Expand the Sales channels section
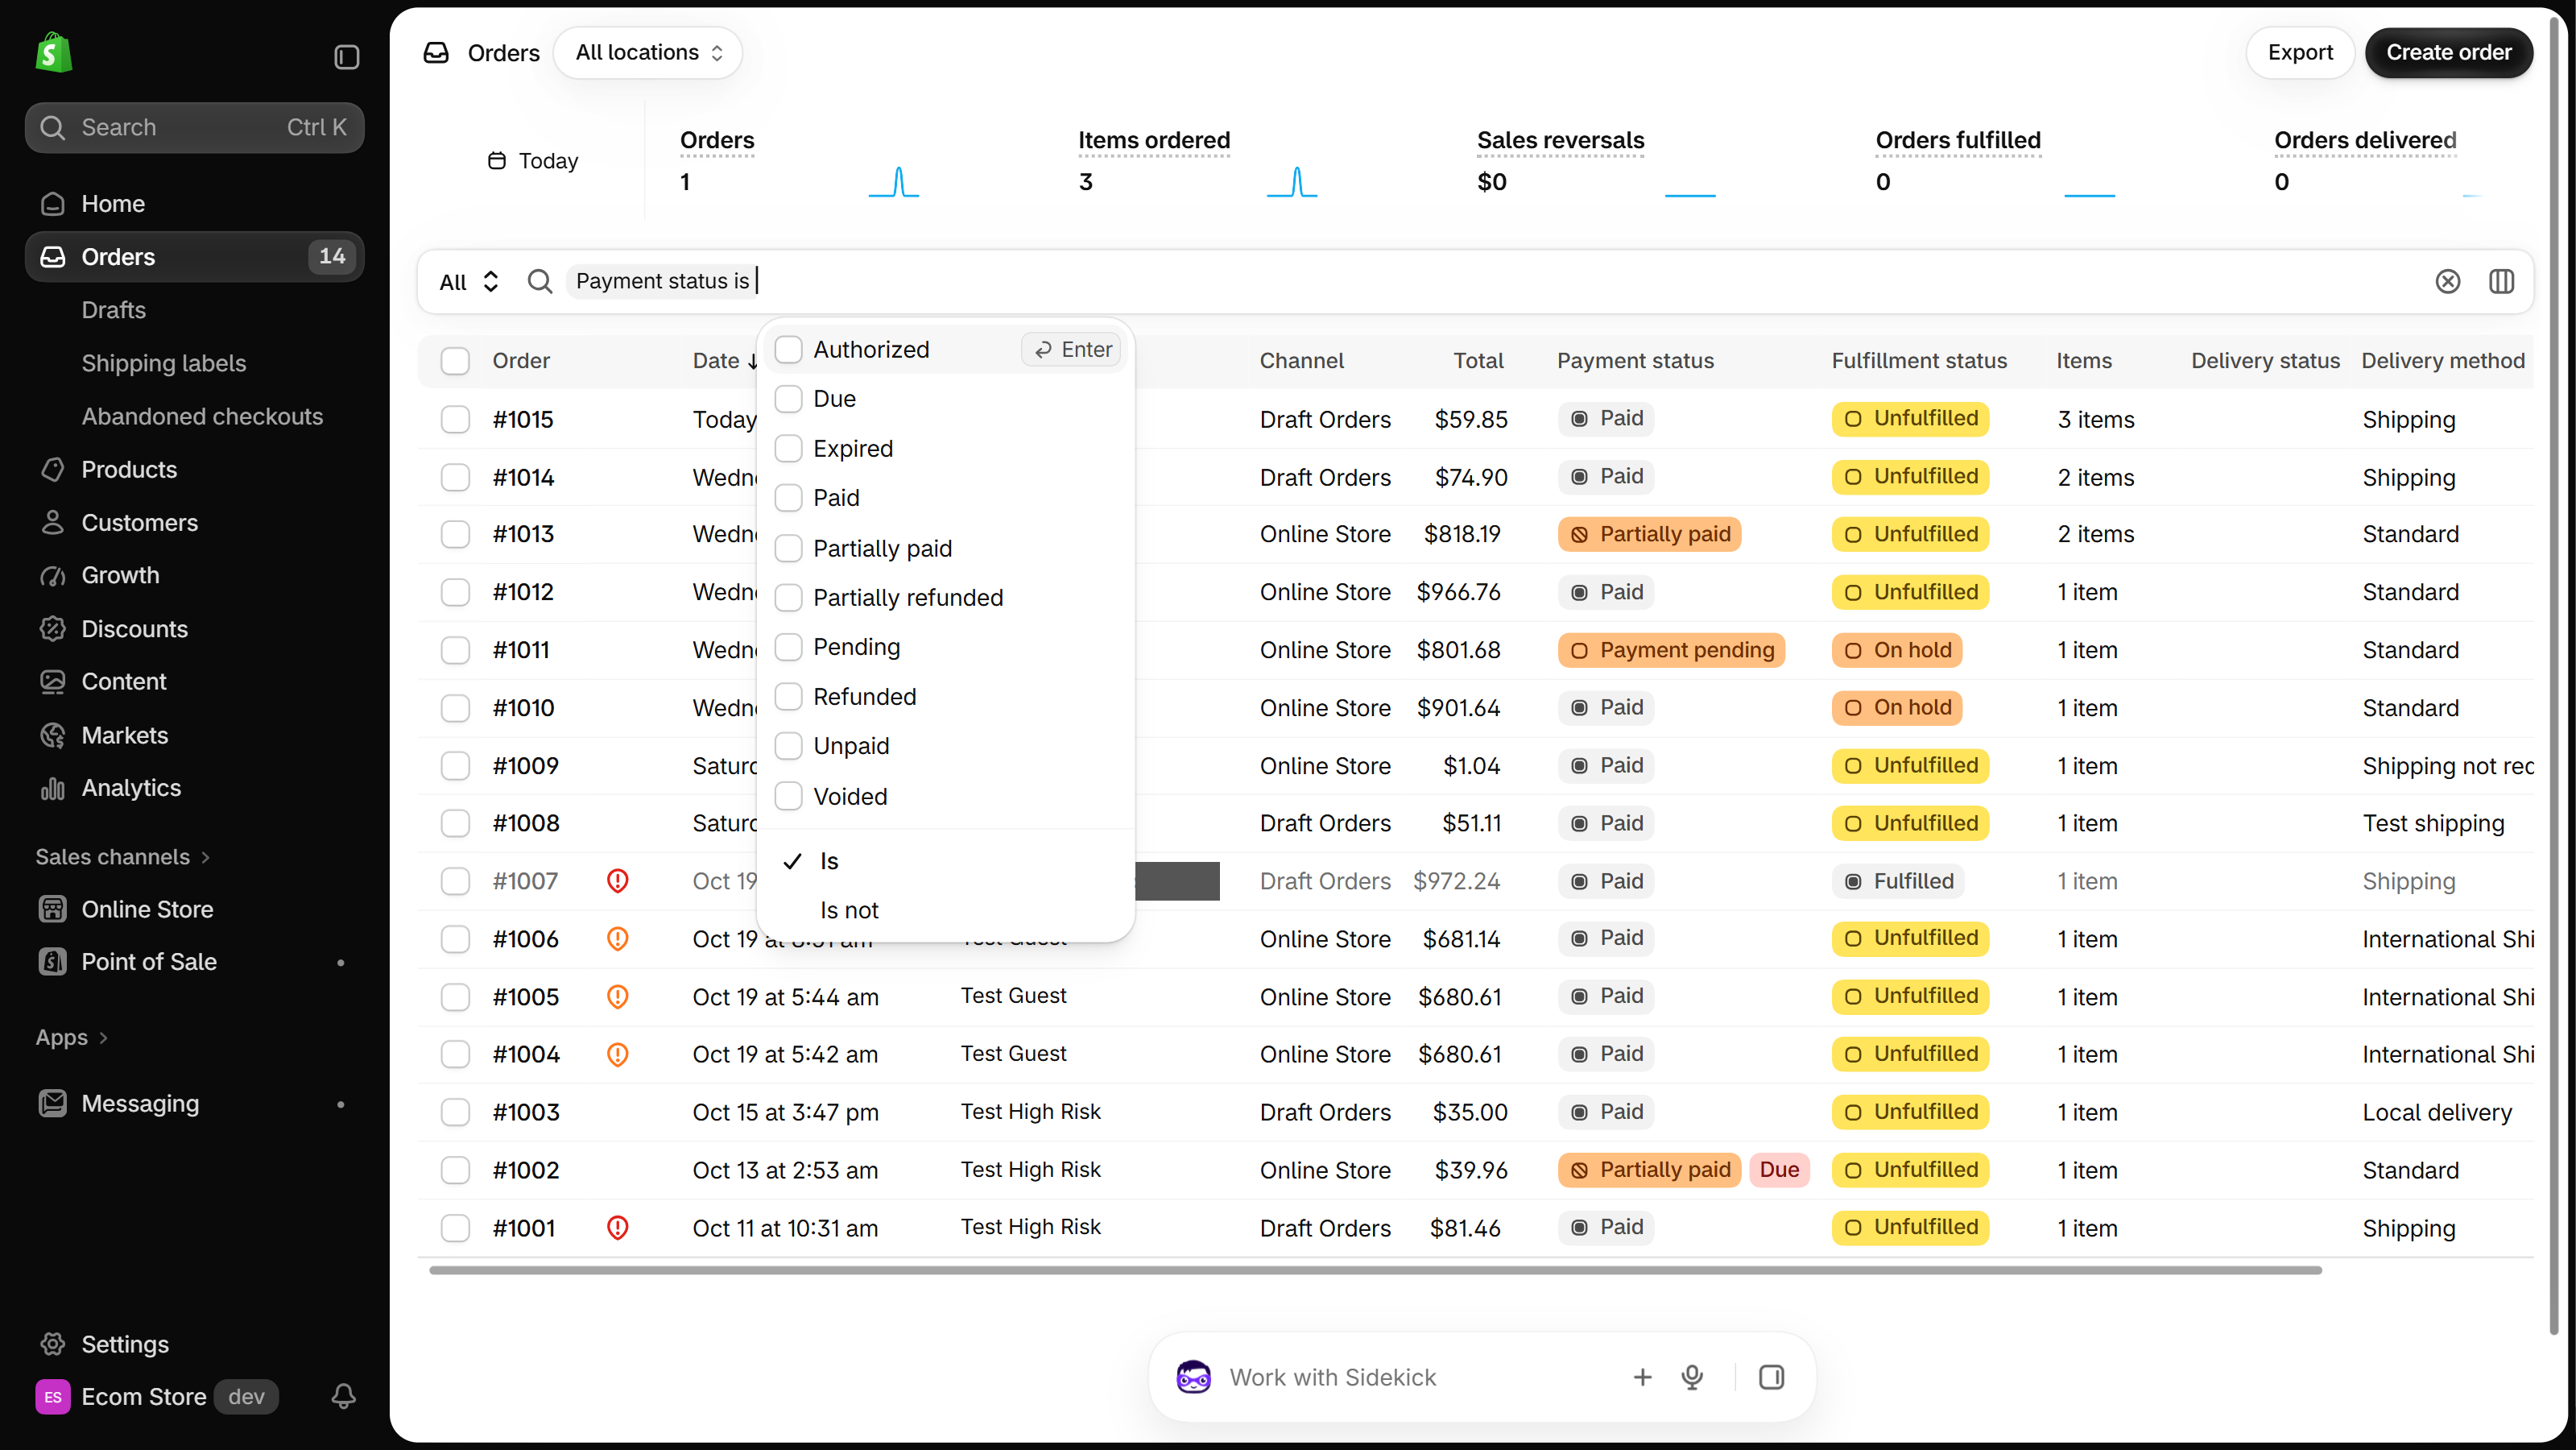Screen dimensions: 2576x1450 point(123,856)
